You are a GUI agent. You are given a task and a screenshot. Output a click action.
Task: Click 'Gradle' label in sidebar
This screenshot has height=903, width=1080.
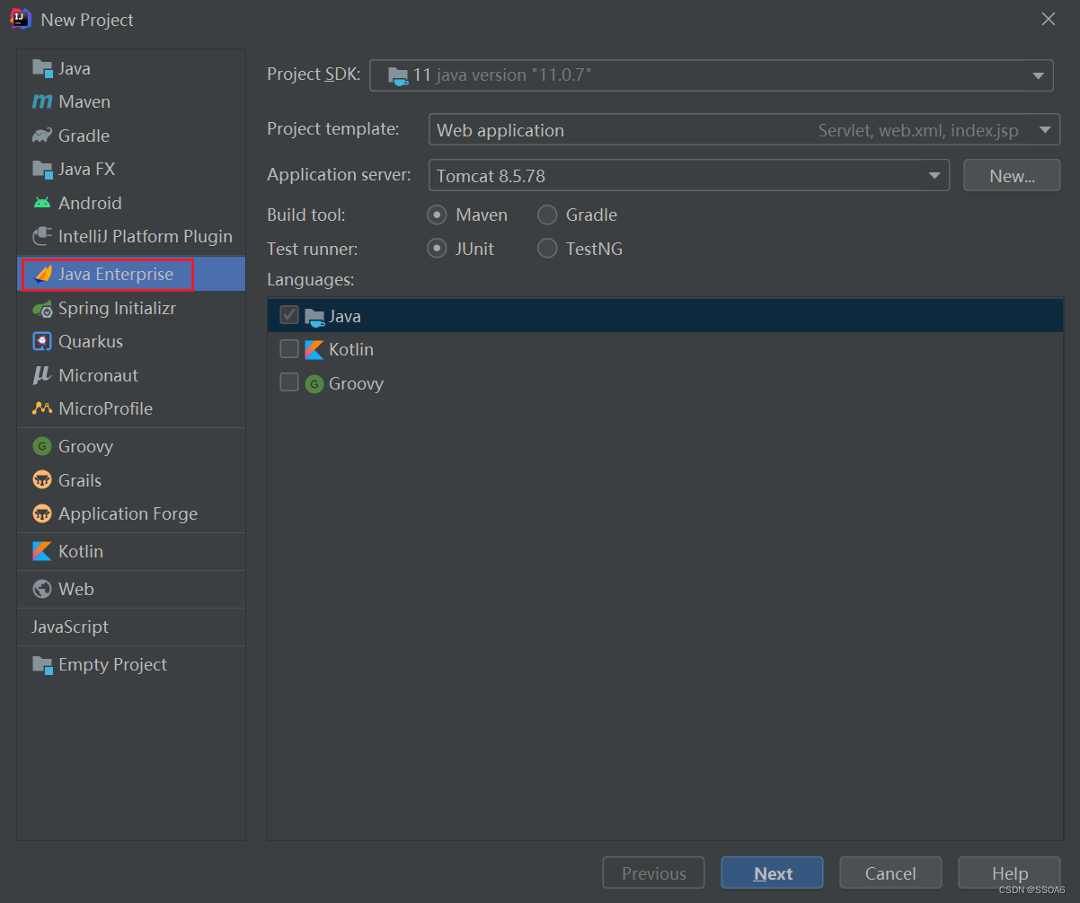pos(84,136)
